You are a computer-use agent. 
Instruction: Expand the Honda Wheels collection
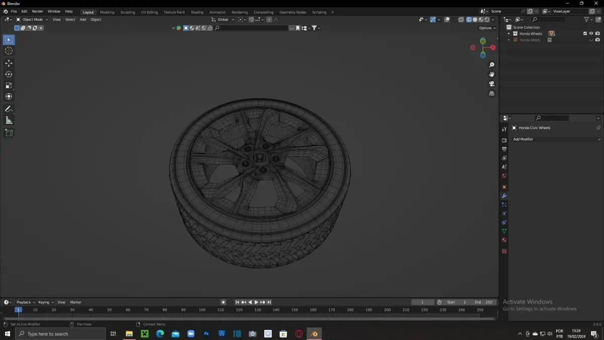tap(509, 34)
